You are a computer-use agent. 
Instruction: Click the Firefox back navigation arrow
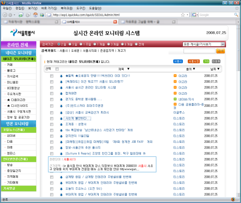tap(5, 15)
